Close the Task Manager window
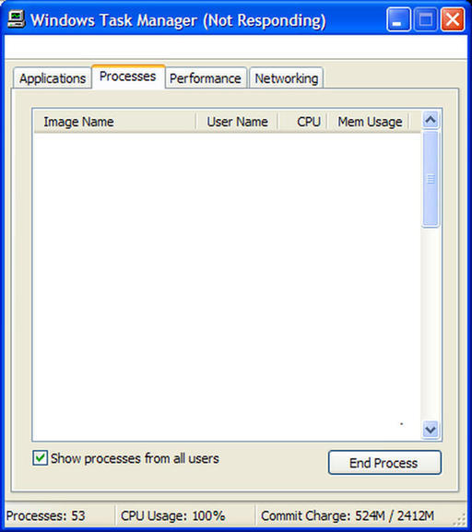 453,19
